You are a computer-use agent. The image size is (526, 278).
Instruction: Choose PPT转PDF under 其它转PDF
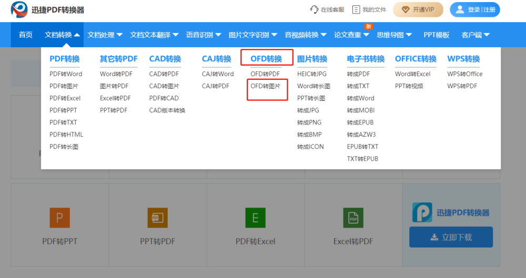[114, 110]
